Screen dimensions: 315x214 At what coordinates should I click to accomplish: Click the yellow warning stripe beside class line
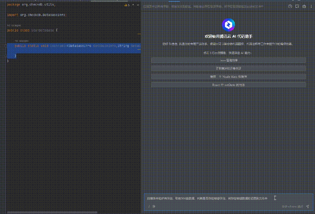tap(139, 34)
